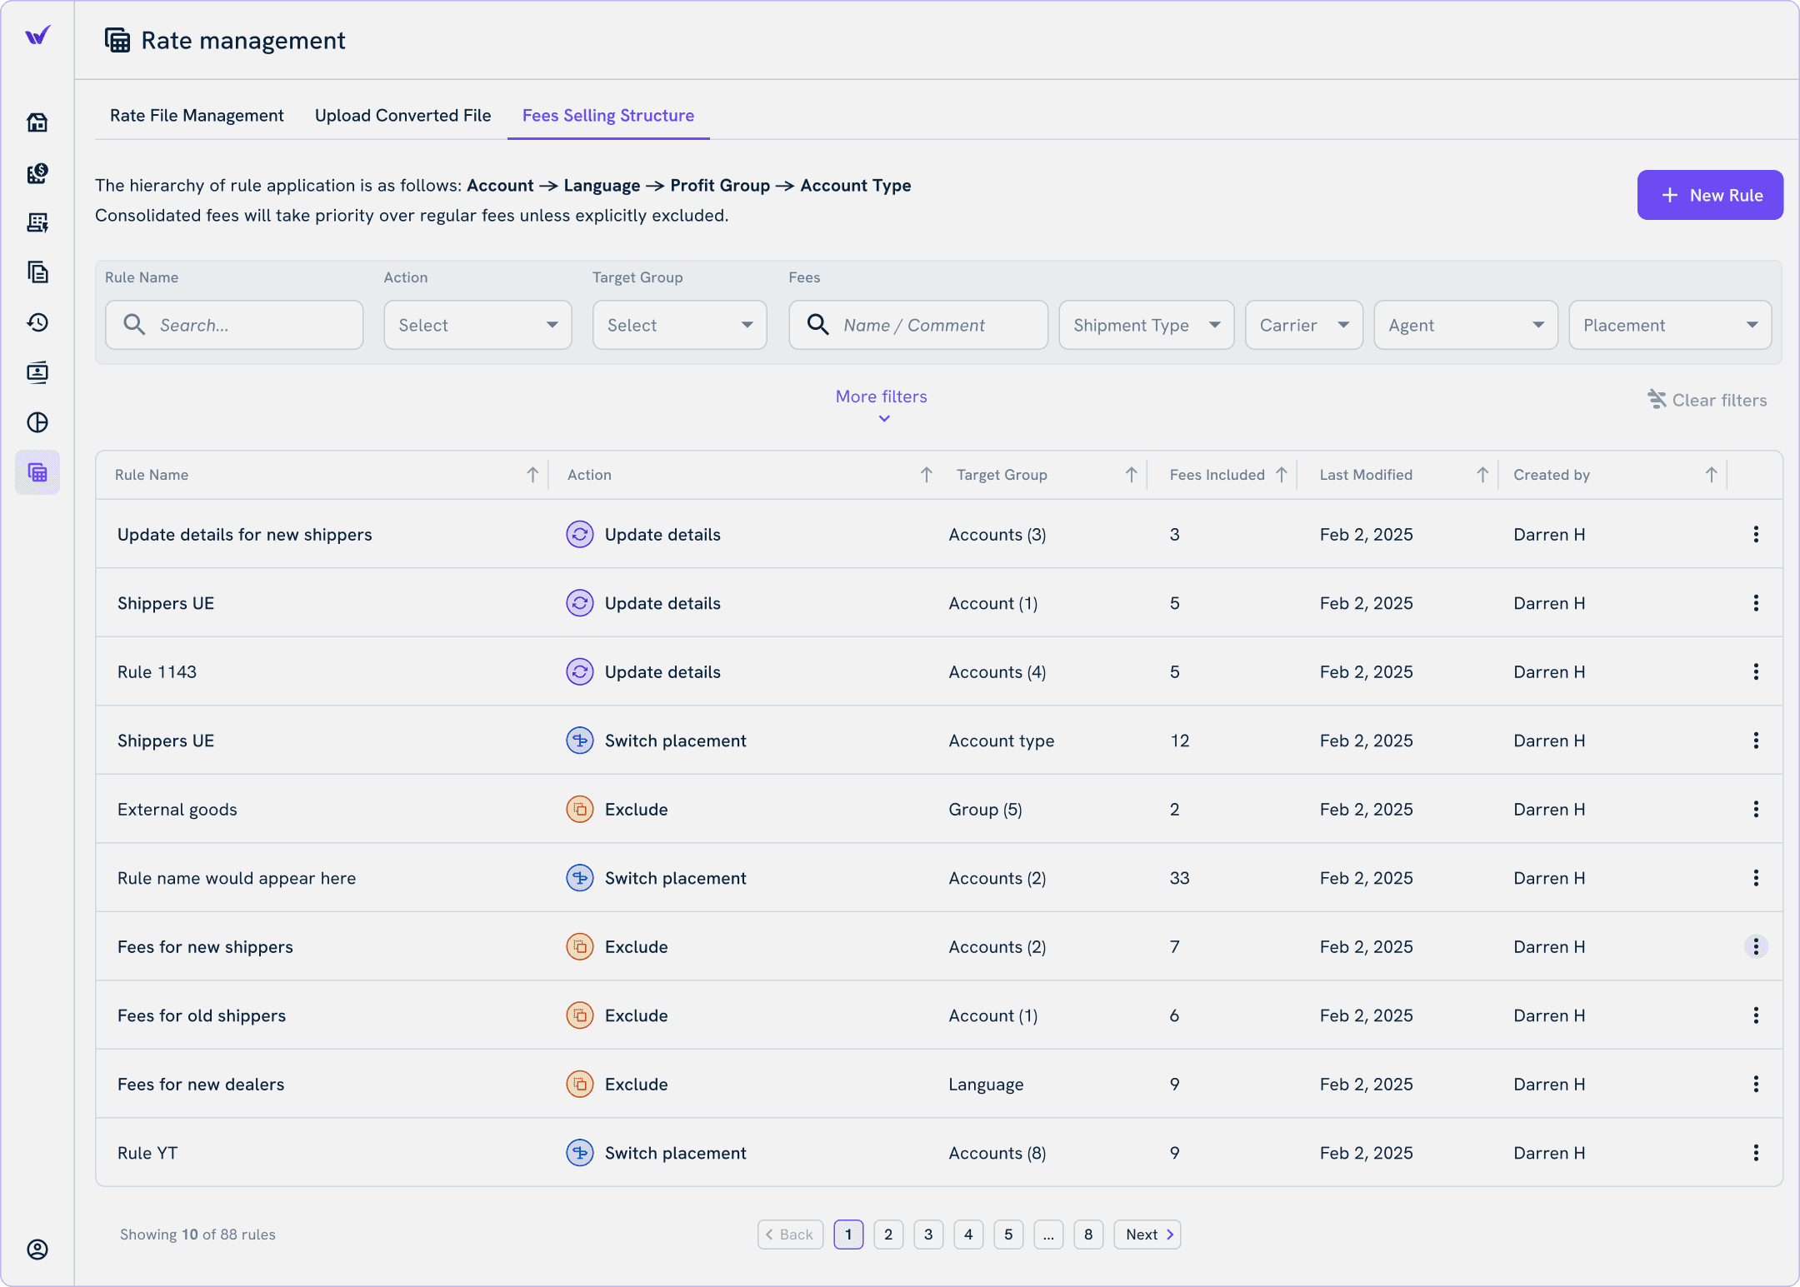This screenshot has height=1287, width=1800.
Task: Click the New Rule button
Action: [1709, 195]
